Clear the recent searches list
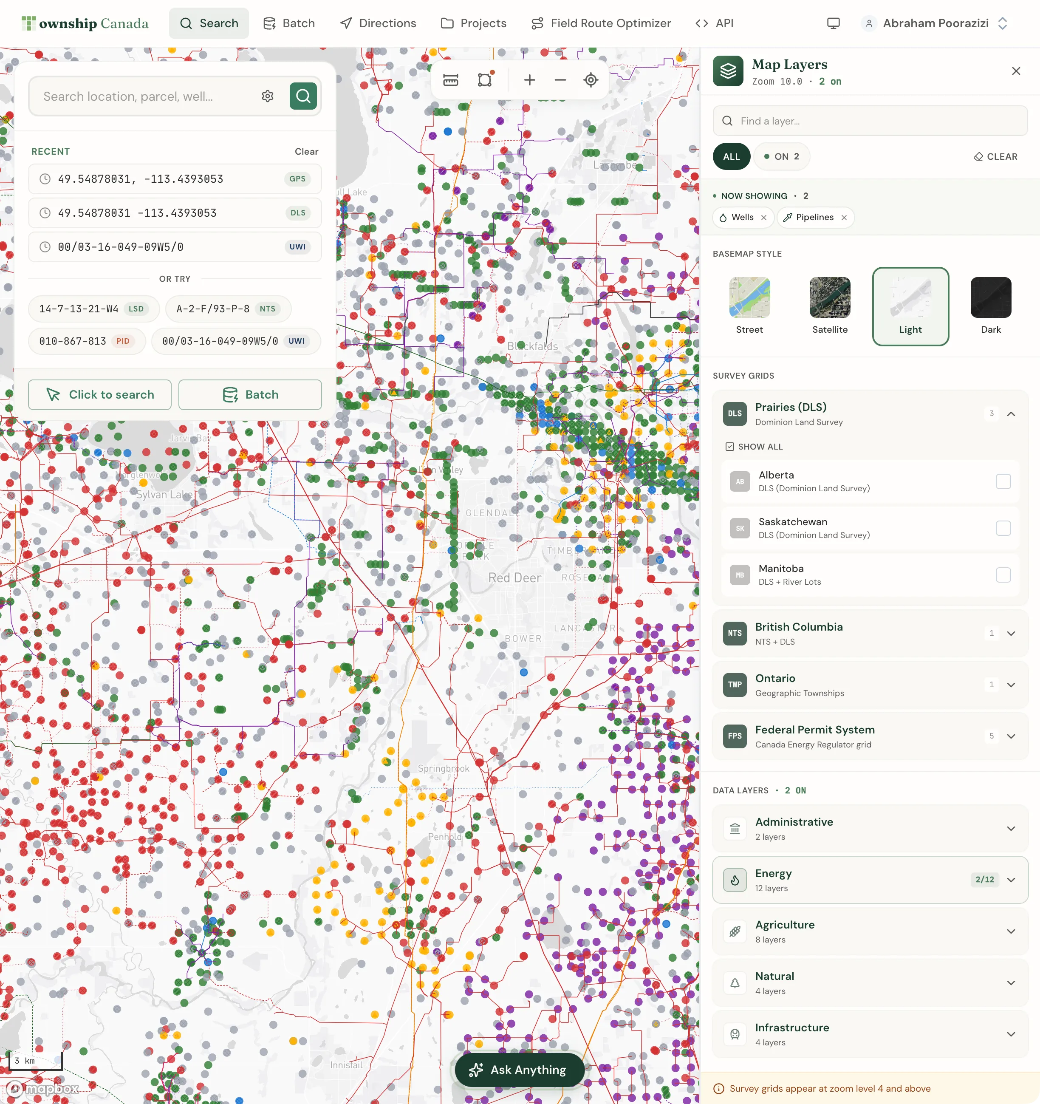 click(306, 152)
